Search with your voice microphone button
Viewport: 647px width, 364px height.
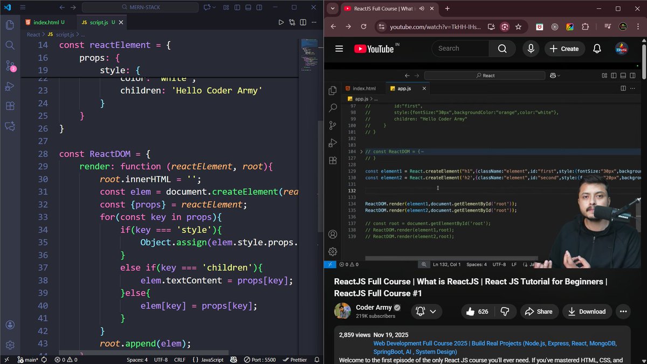(x=531, y=49)
